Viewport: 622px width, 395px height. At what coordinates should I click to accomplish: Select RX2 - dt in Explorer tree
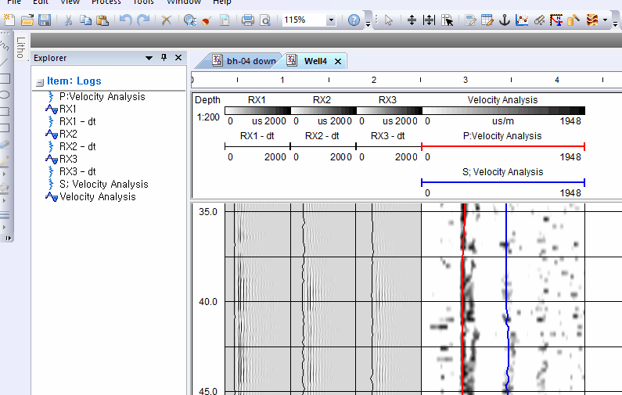77,146
